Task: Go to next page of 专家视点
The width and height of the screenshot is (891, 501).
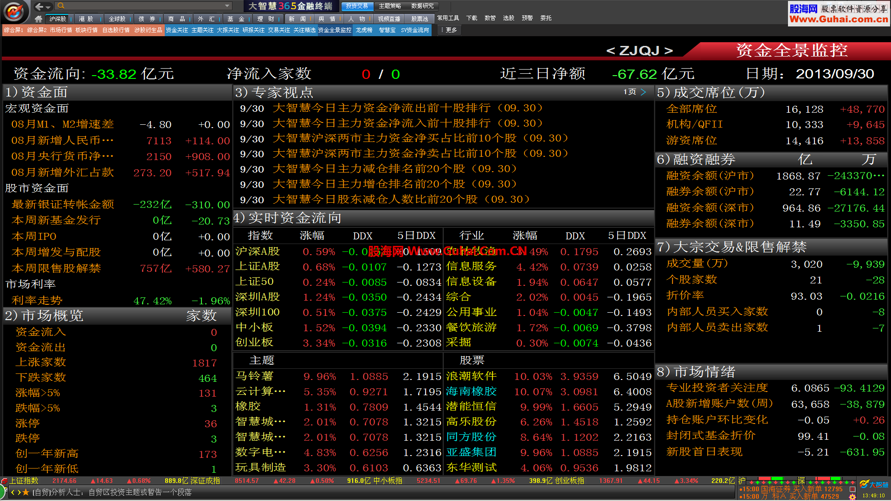Action: 643,92
